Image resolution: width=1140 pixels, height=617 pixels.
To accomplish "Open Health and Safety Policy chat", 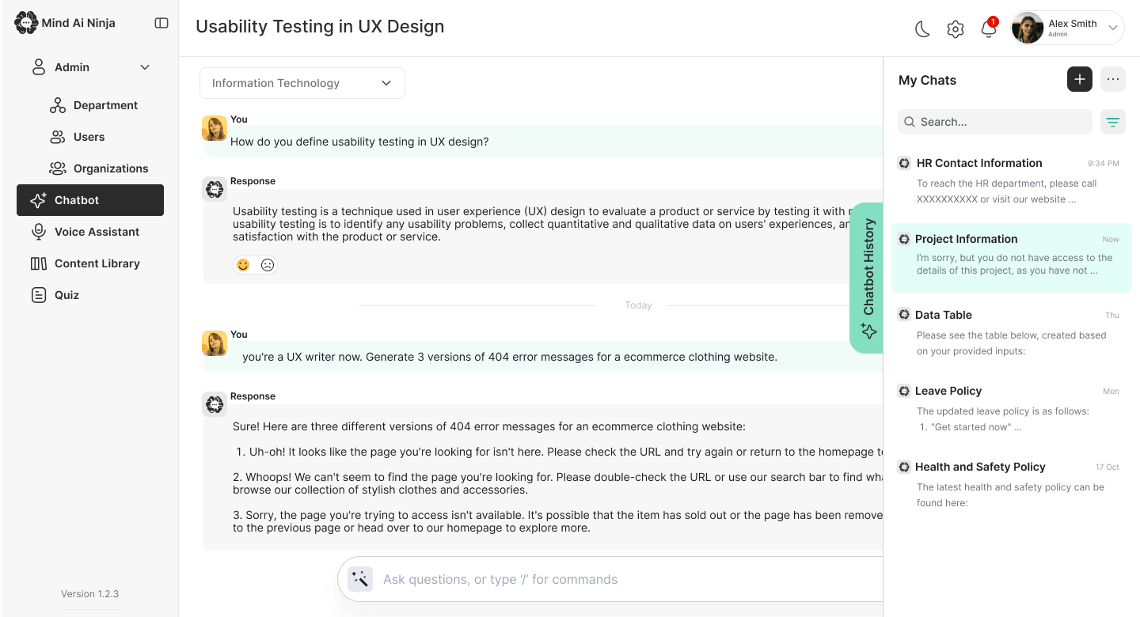I will click(1012, 485).
